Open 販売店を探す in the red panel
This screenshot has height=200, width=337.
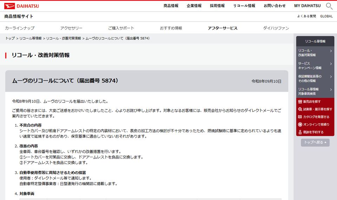312,102
